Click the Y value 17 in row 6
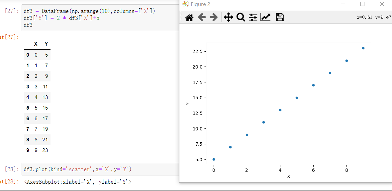The image size is (392, 191). click(45, 118)
